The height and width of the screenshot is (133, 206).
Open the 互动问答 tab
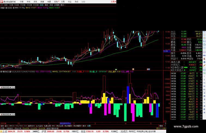42,128
